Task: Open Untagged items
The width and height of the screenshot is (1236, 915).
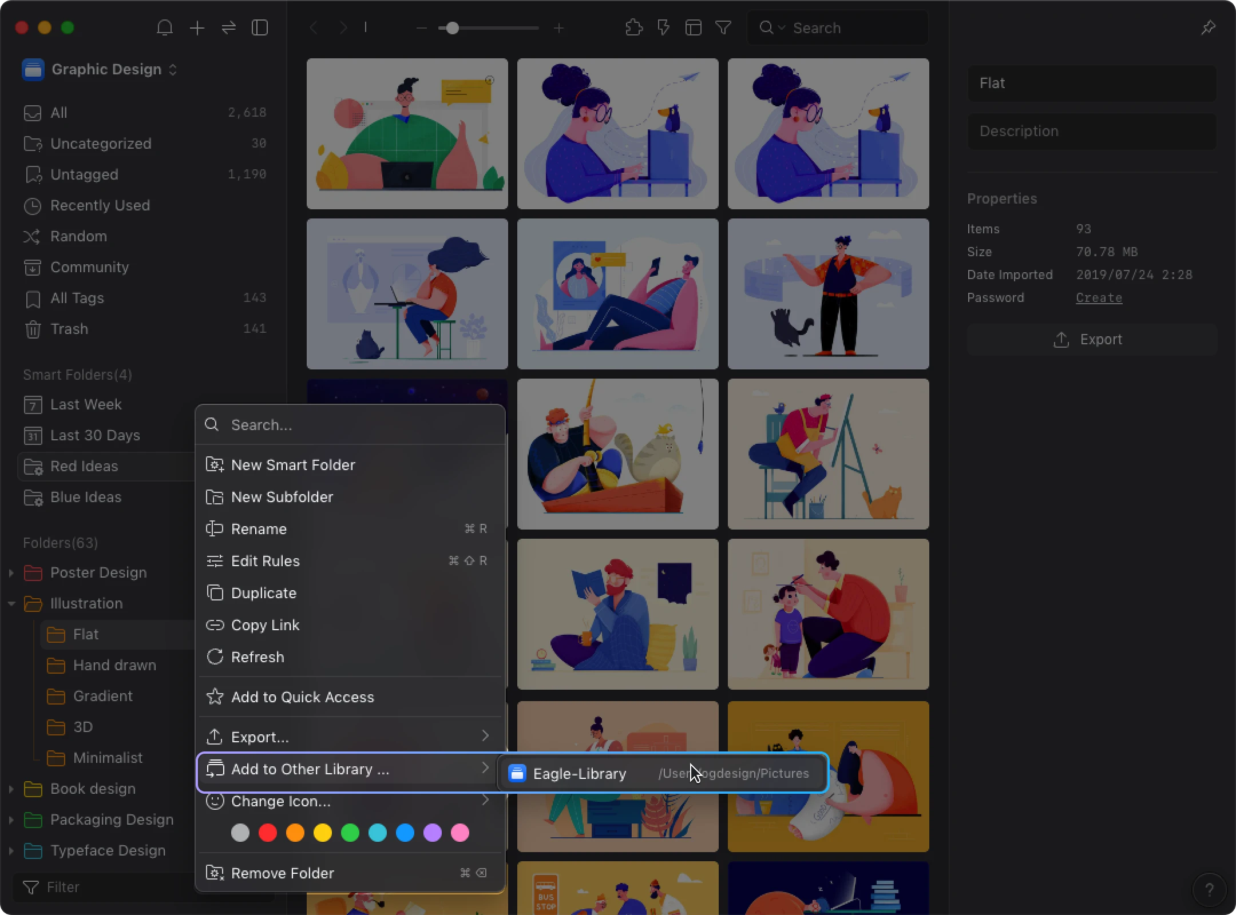Action: (x=144, y=174)
